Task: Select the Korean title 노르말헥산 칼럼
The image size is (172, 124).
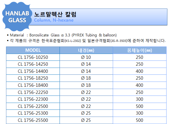Action: (55, 14)
